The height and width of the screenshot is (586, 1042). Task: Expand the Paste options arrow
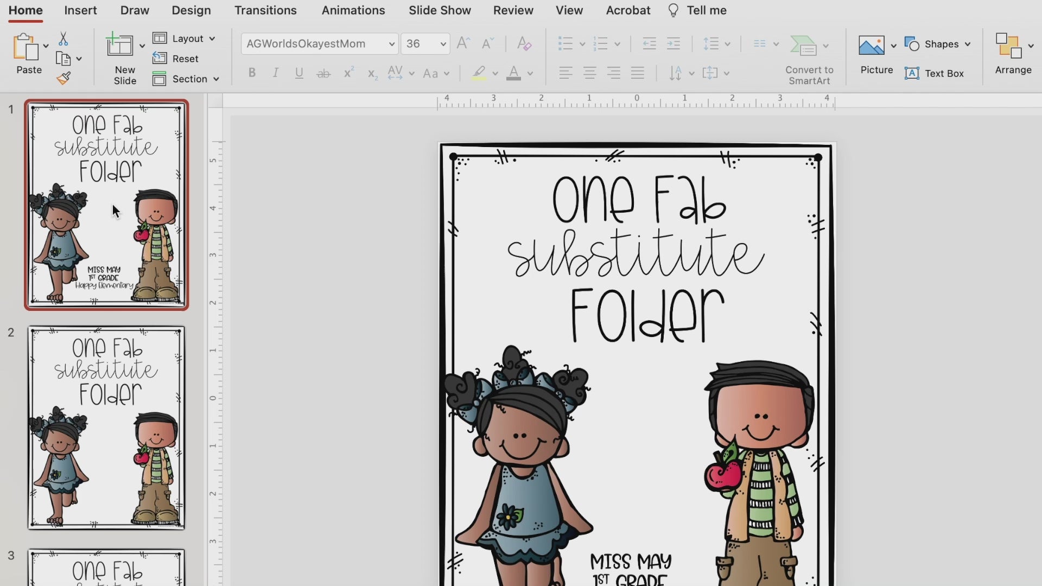(46, 46)
